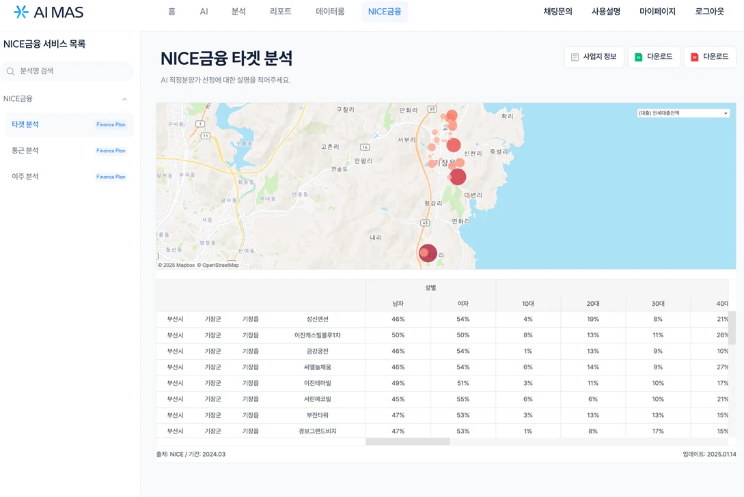
Task: Click the 30대 column header
Action: pyautogui.click(x=658, y=304)
